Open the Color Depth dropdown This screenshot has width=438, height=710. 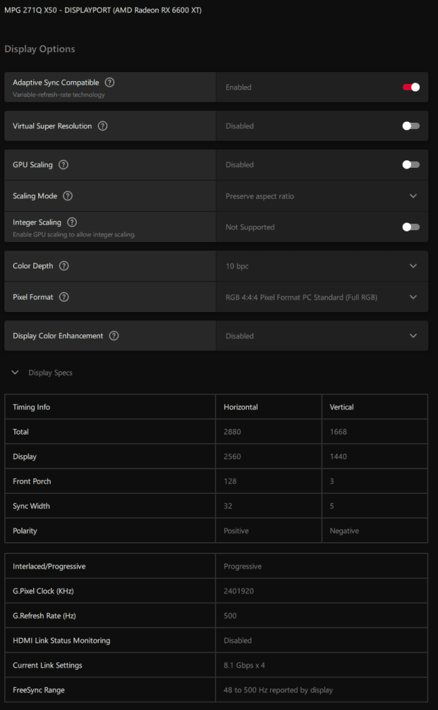pyautogui.click(x=413, y=266)
